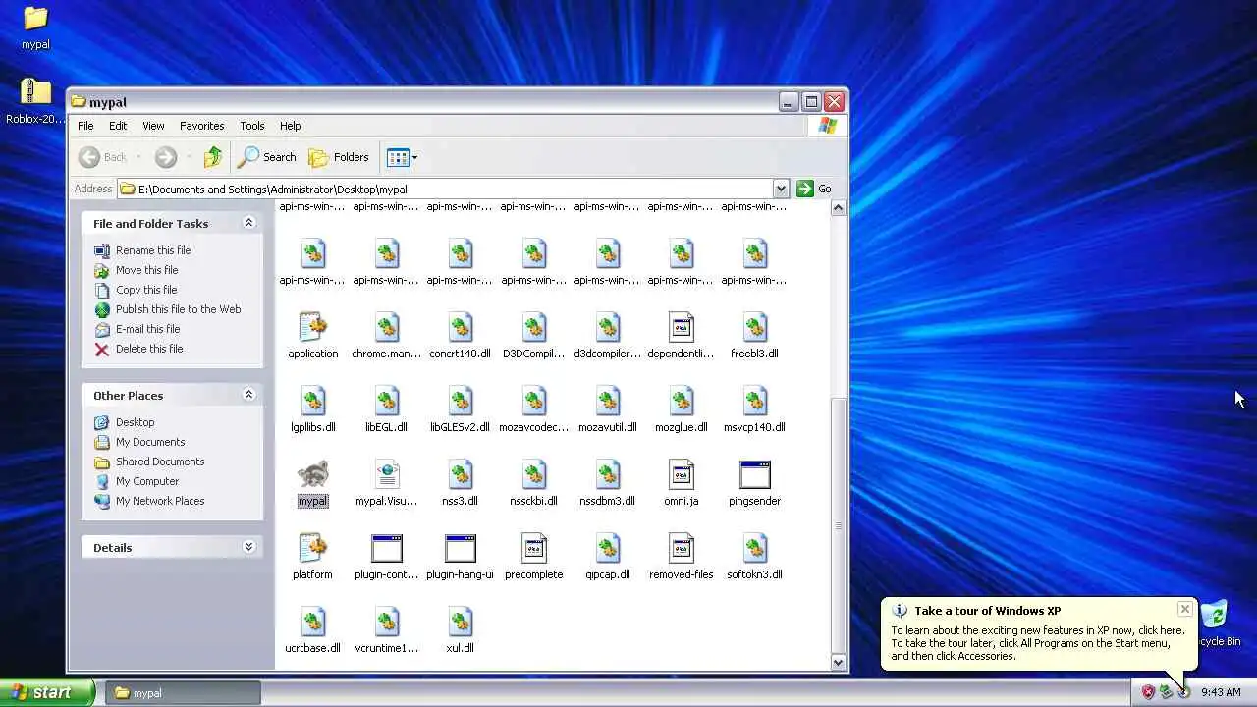The image size is (1257, 707).
Task: Go up one folder level
Action: pyautogui.click(x=213, y=157)
